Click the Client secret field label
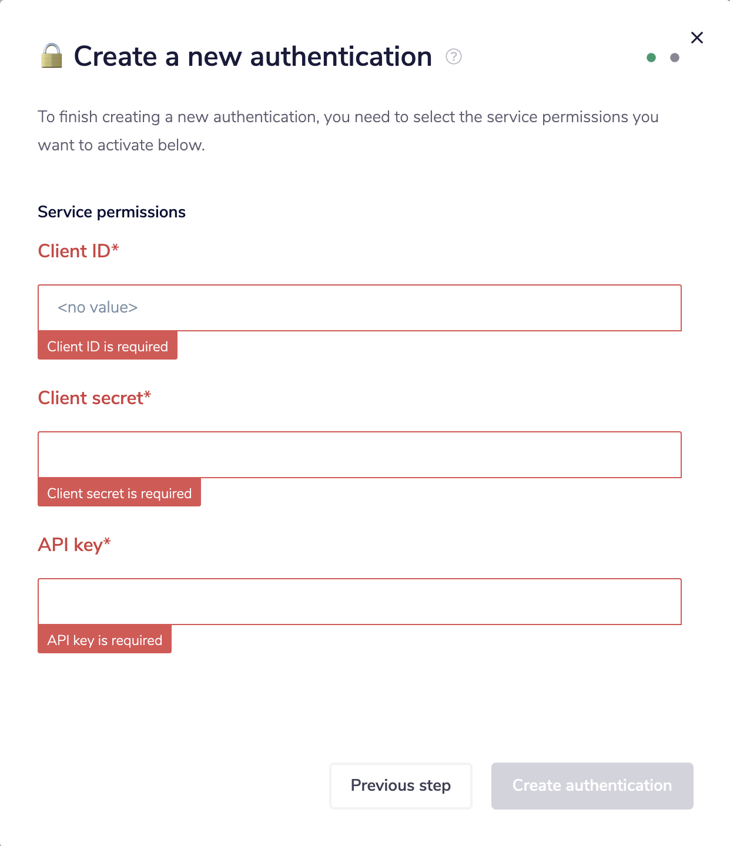 tap(94, 398)
